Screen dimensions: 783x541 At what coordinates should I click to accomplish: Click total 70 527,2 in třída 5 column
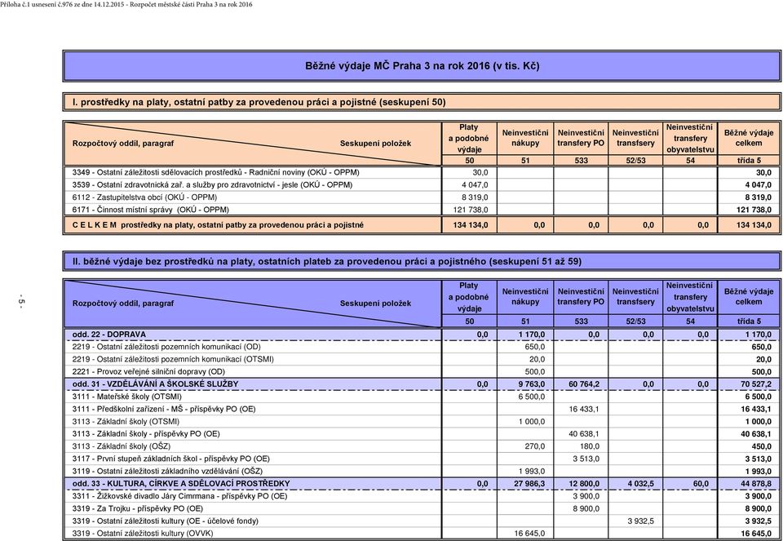click(x=756, y=384)
